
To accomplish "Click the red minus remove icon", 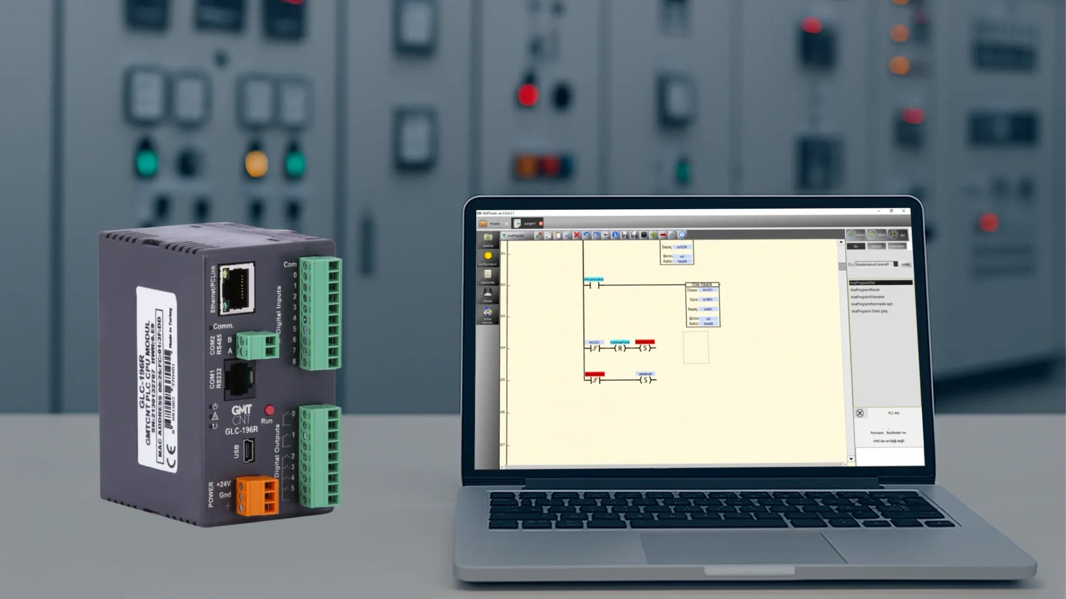I will click(x=663, y=235).
